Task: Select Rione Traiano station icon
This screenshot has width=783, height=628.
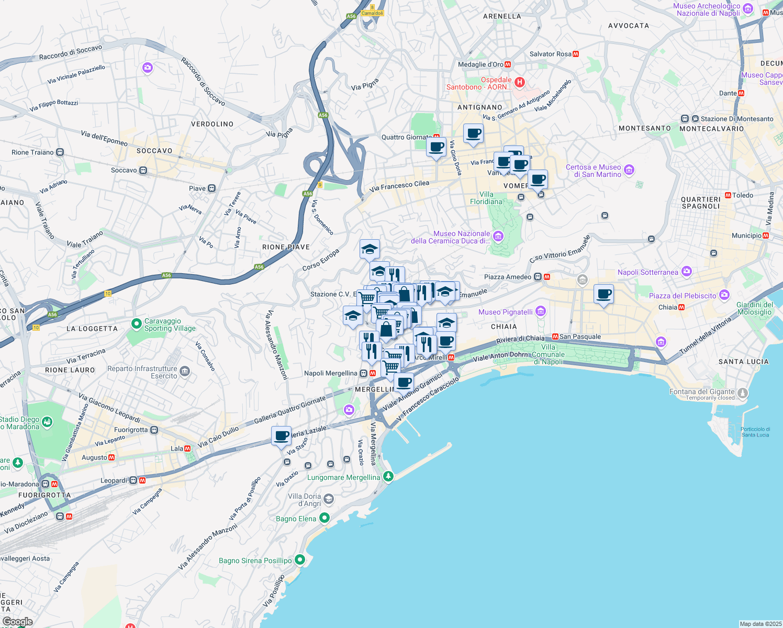Action: tap(60, 152)
